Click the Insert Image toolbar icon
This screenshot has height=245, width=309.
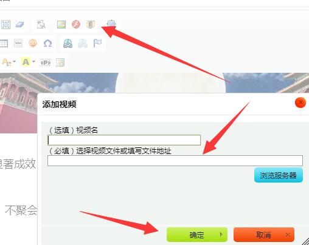(x=61, y=24)
